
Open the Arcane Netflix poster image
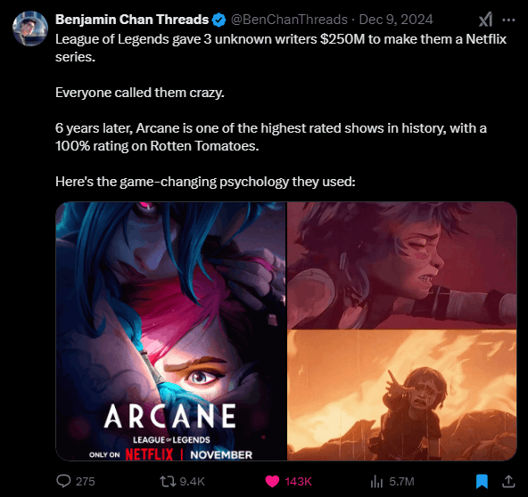[171, 331]
